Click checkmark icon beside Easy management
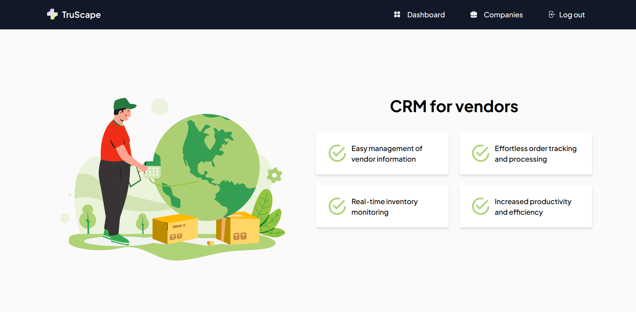This screenshot has width=636, height=312. click(337, 153)
